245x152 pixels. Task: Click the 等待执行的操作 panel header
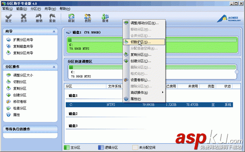30,129
